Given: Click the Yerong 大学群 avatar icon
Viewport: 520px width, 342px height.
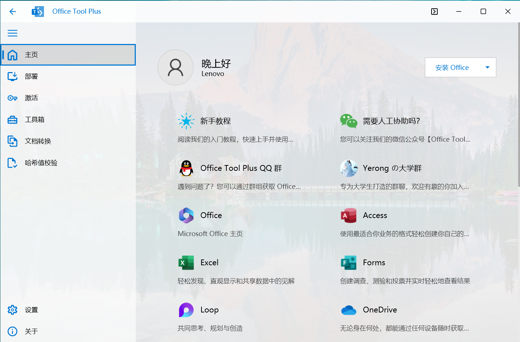Looking at the screenshot, I should (349, 168).
